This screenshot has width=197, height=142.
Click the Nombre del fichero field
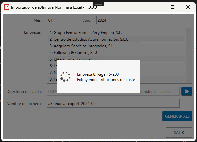(113, 103)
